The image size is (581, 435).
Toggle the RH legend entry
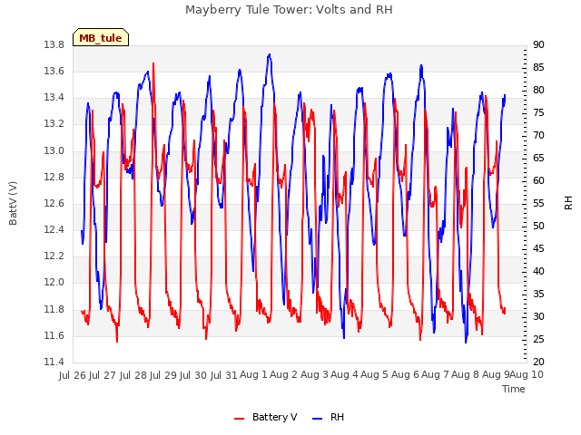(x=329, y=417)
